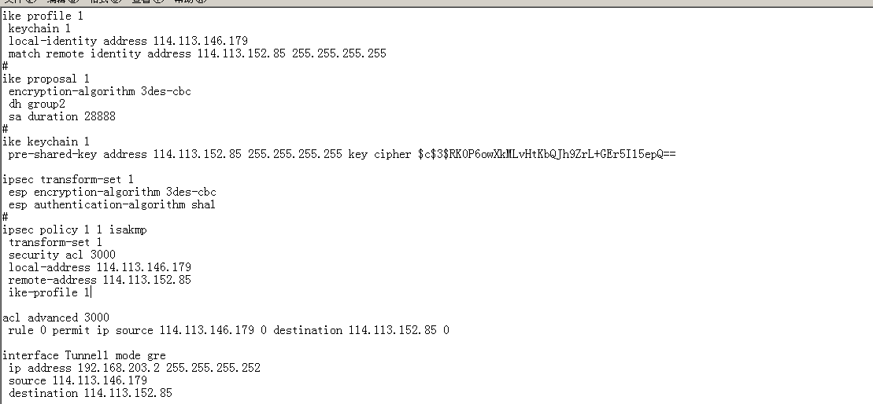This screenshot has width=873, height=404.
Task: Click the 'sa duration 28888' line
Action: coord(61,117)
